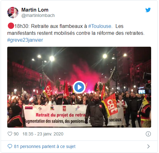Click the red circle emoji in tweet
159x153 pixels.
click(x=11, y=26)
